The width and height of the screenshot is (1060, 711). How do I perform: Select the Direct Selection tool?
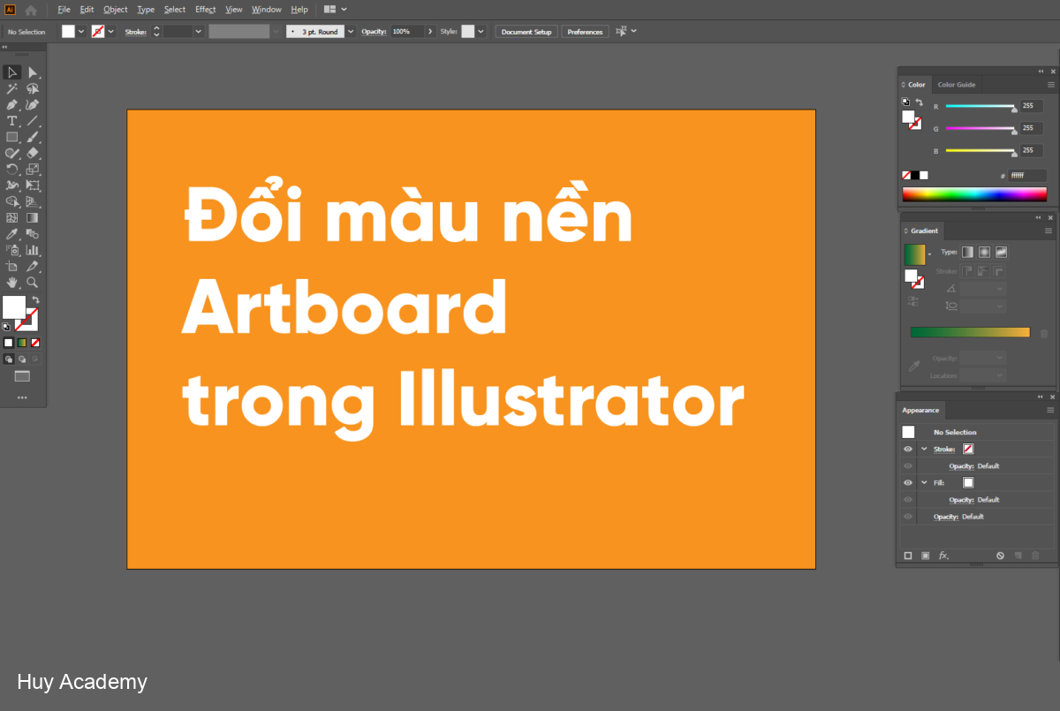pos(32,72)
